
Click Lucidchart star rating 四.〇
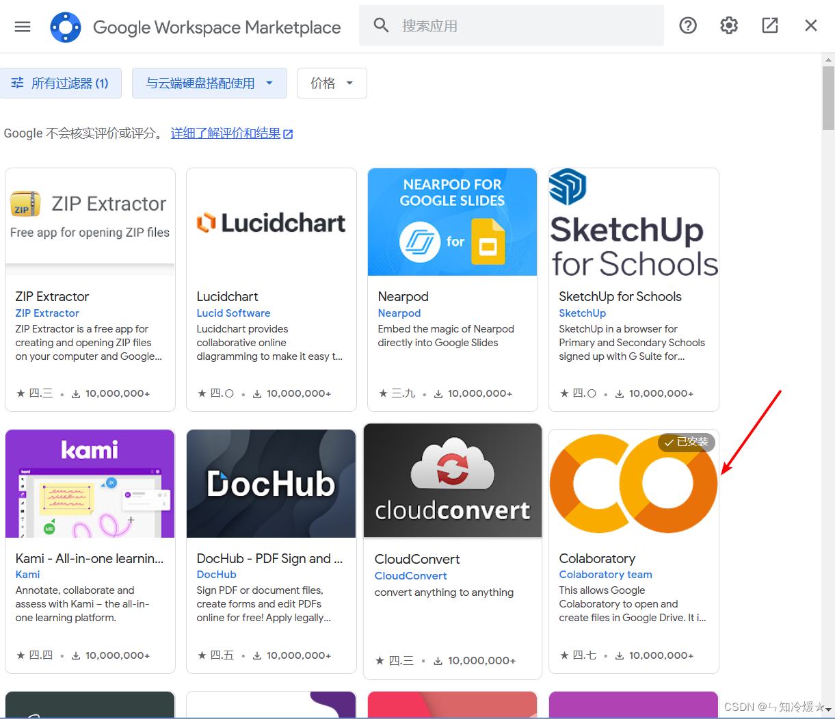216,393
